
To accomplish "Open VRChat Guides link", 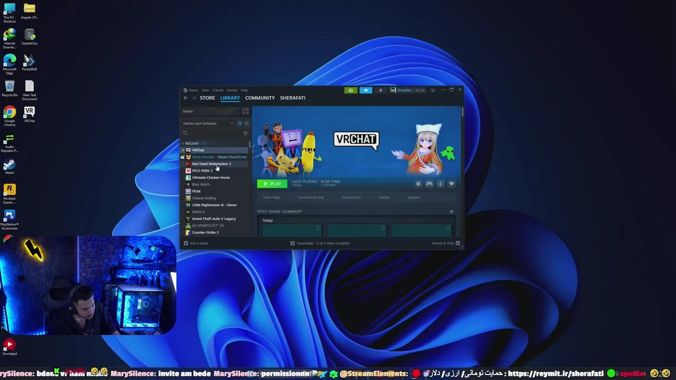I will tap(384, 197).
